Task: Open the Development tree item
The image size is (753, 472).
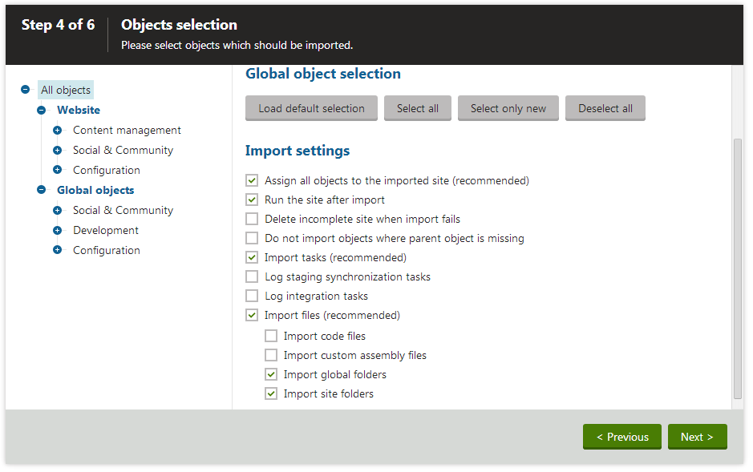Action: (106, 230)
